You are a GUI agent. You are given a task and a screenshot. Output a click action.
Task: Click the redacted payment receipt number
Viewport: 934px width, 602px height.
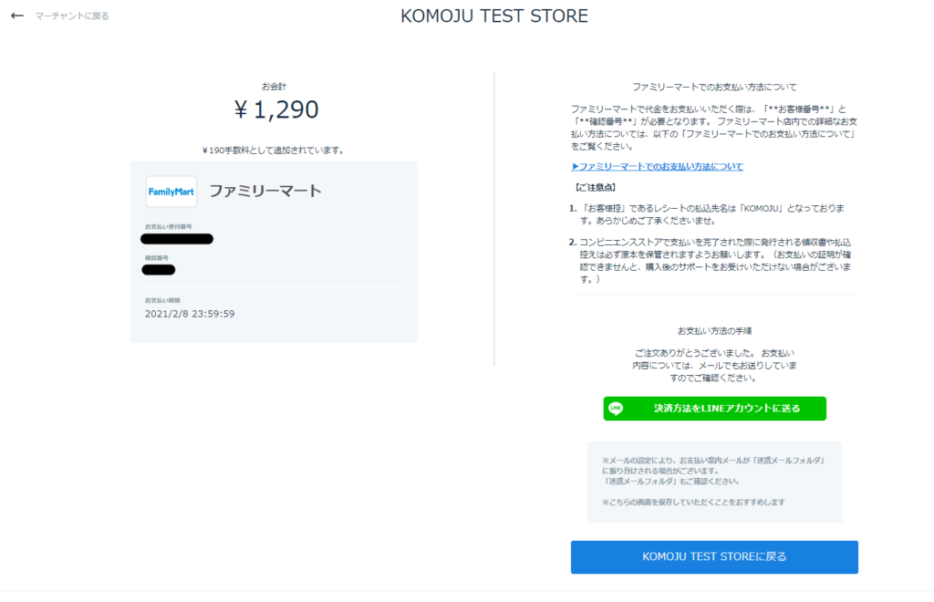177,239
